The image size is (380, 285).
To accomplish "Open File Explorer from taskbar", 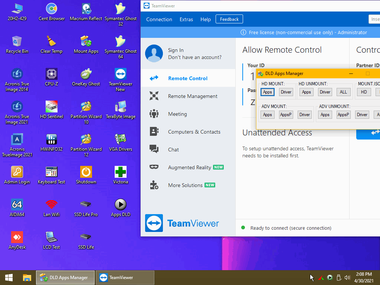I will pyautogui.click(x=27, y=278).
